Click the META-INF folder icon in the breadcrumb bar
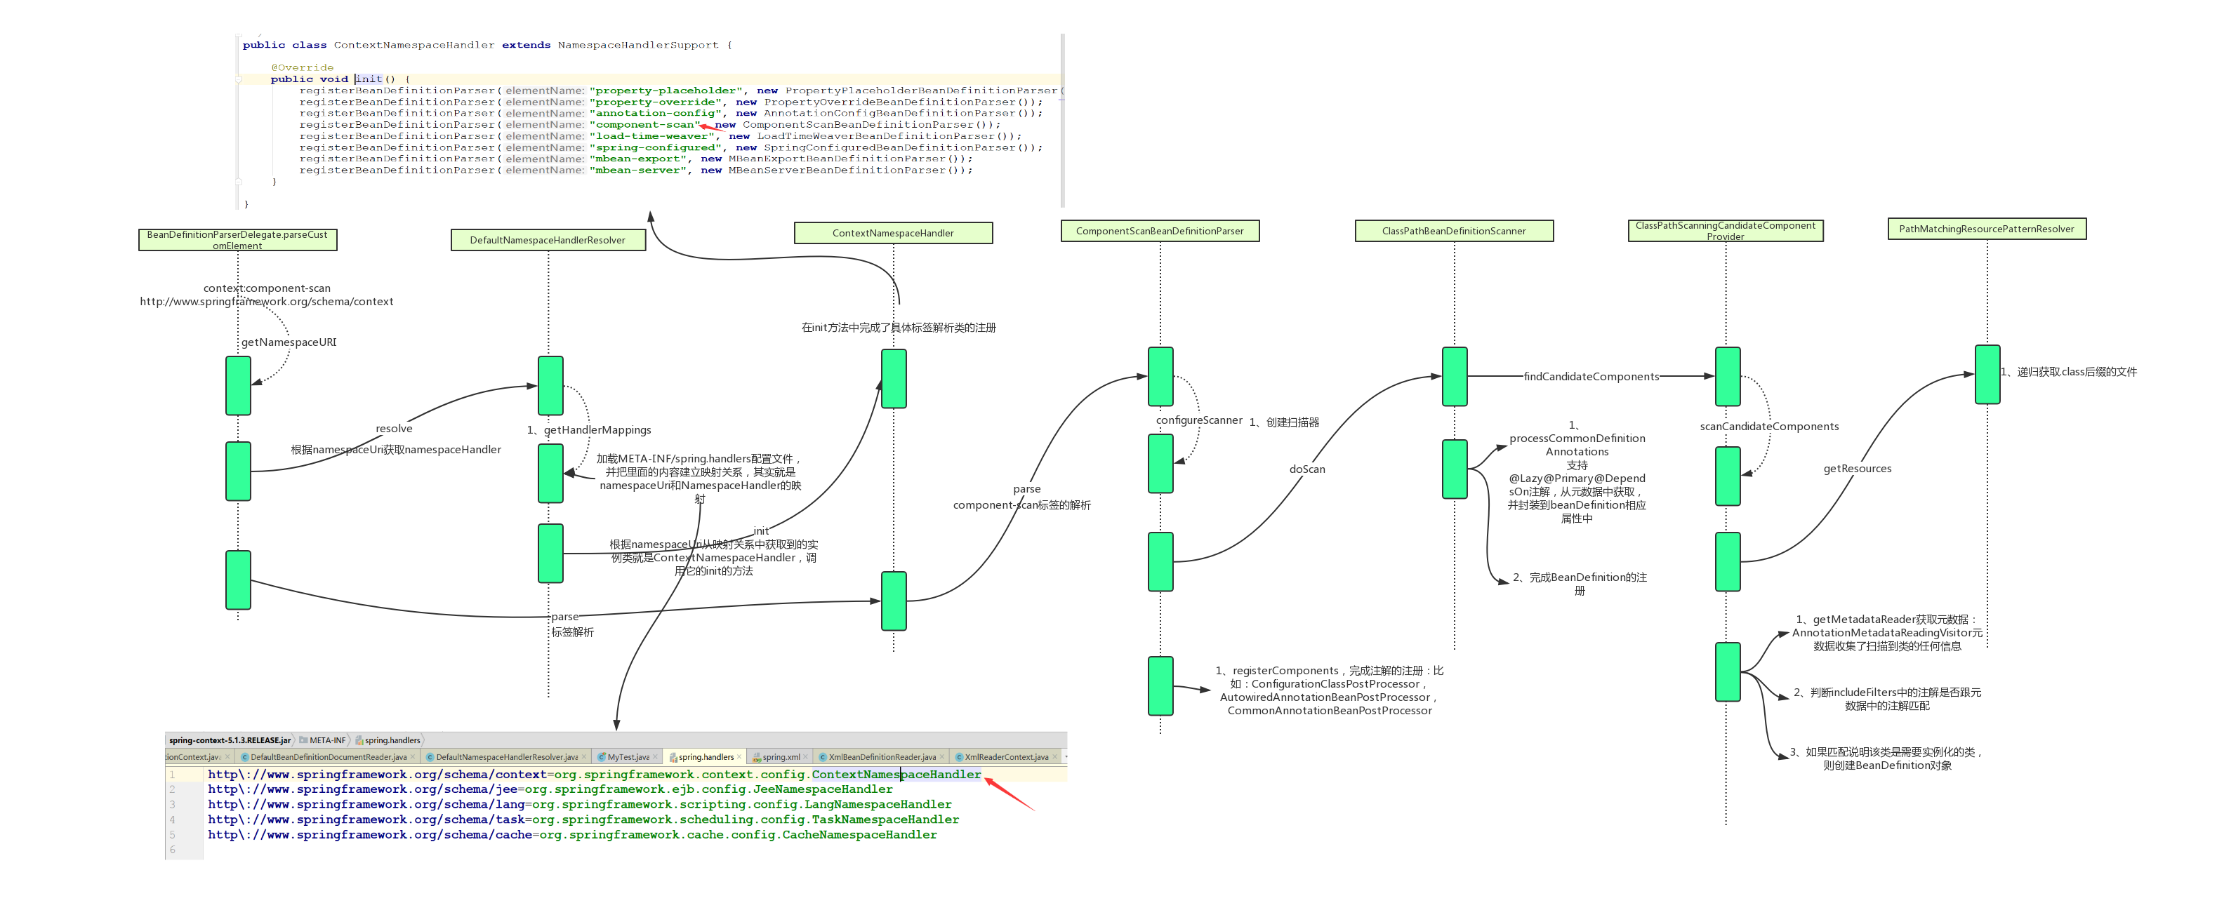 pyautogui.click(x=304, y=742)
